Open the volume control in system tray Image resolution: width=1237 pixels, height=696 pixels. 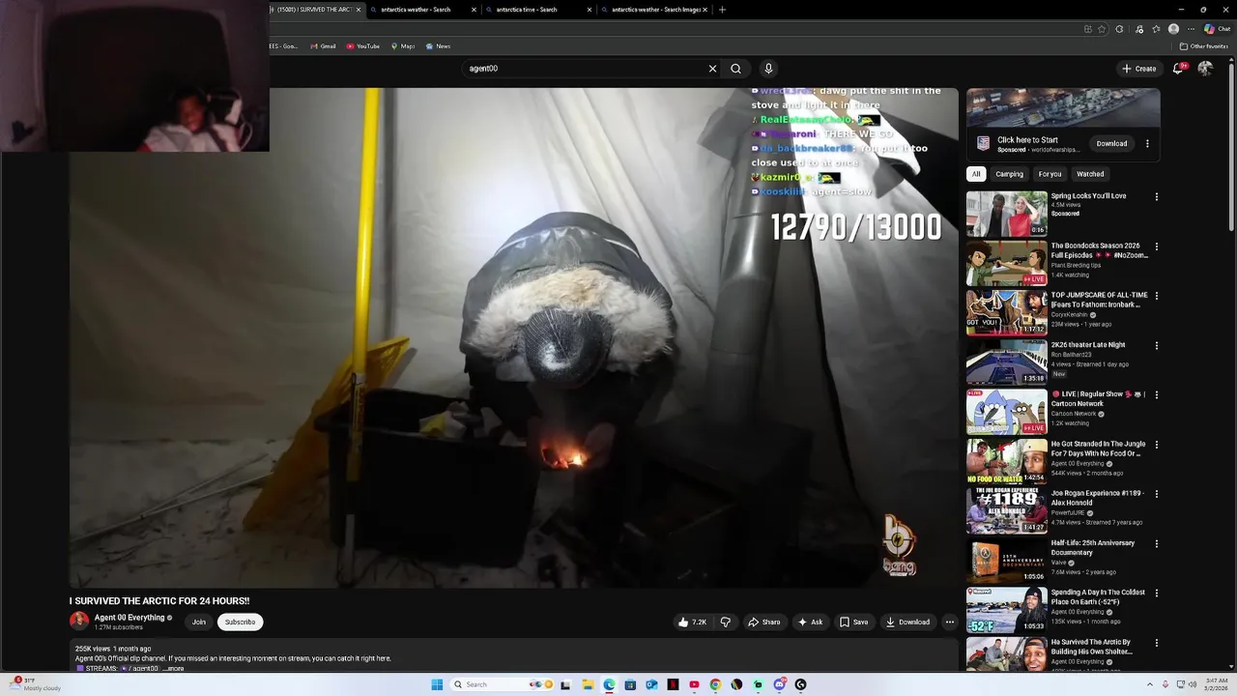click(1194, 684)
